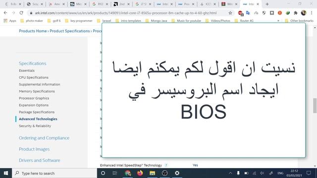This screenshot has height=178, width=317.
Task: Open the notification center icon
Action: click(309, 173)
